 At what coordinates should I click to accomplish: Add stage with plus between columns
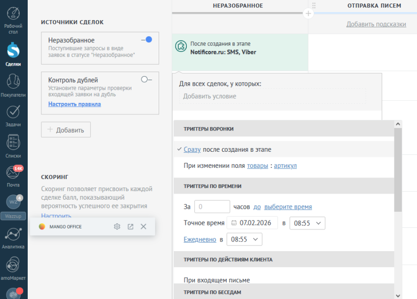pyautogui.click(x=308, y=13)
